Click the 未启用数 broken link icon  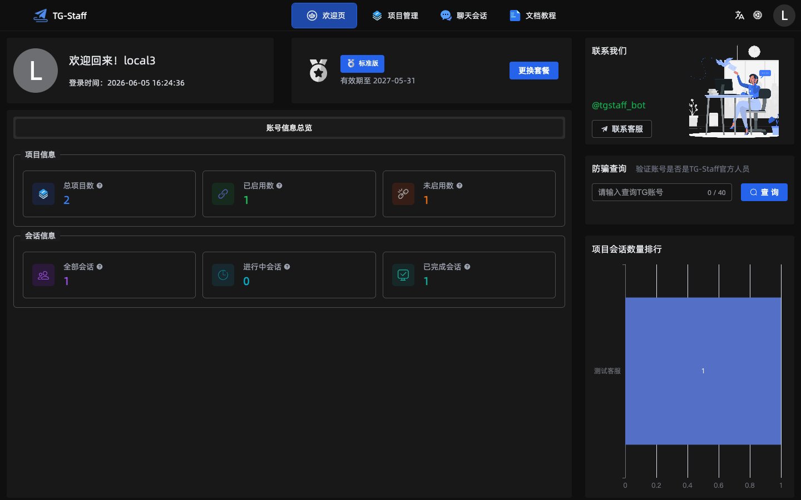point(403,194)
